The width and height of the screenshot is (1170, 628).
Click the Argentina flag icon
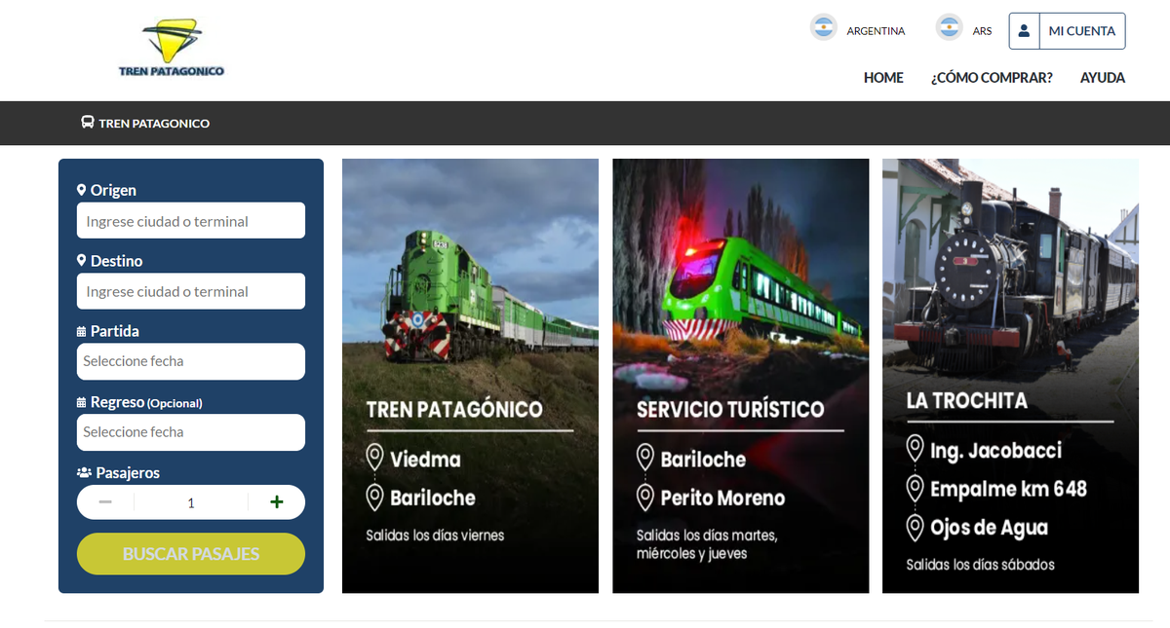tap(824, 28)
